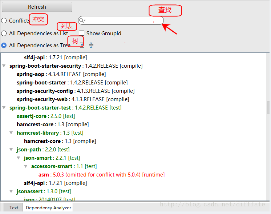Viewport: 271px width, 214px height.
Task: Collapse the spring-boot-starter-test node
Action: (4, 108)
